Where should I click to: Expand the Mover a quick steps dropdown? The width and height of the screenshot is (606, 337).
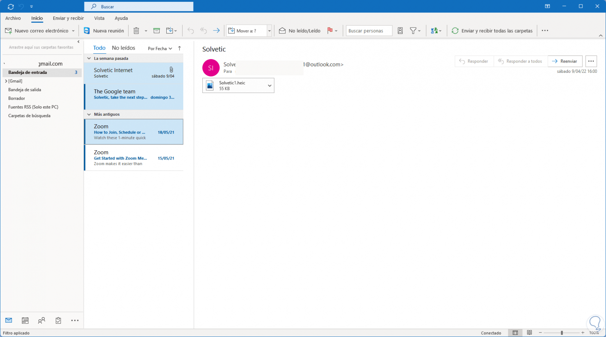coord(269,31)
